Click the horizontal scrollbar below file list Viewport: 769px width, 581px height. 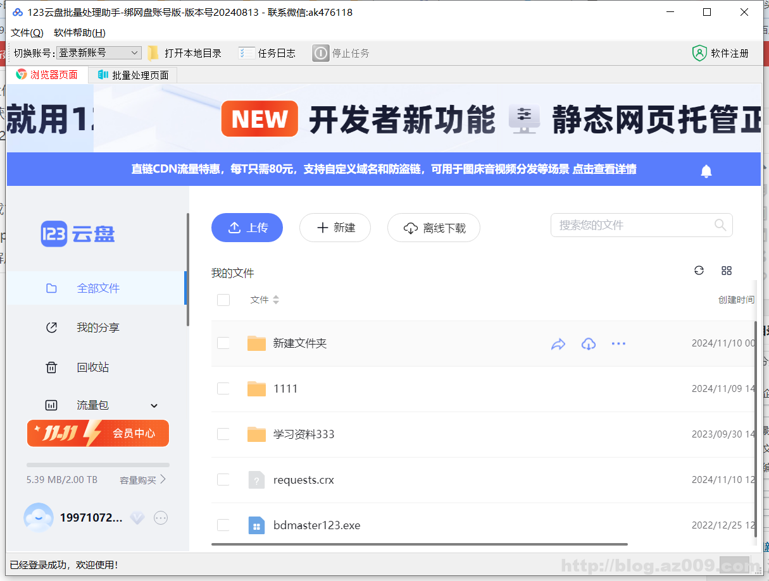click(x=419, y=544)
